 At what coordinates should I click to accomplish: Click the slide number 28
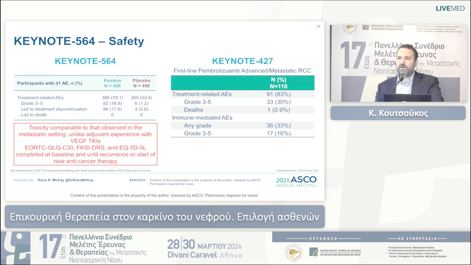pyautogui.click(x=318, y=27)
